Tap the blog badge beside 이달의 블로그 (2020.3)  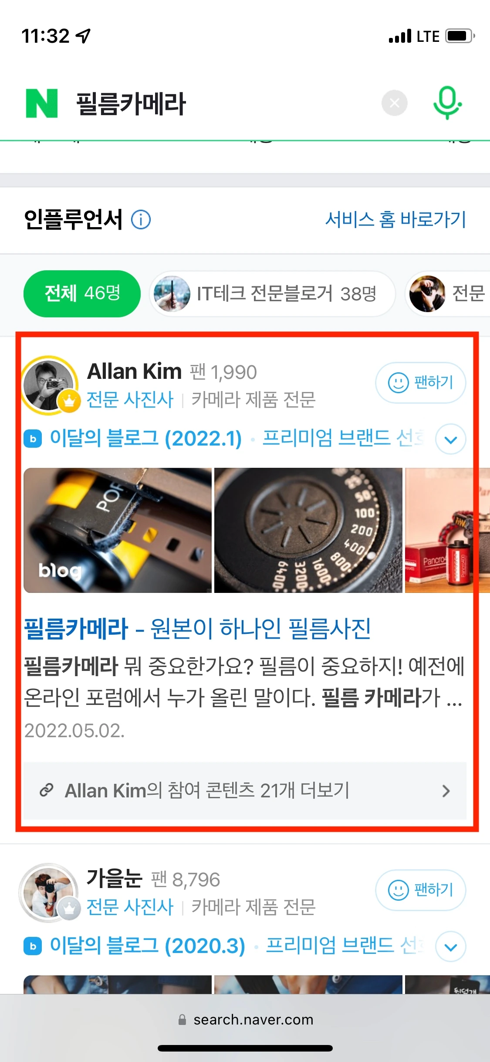pos(33,946)
